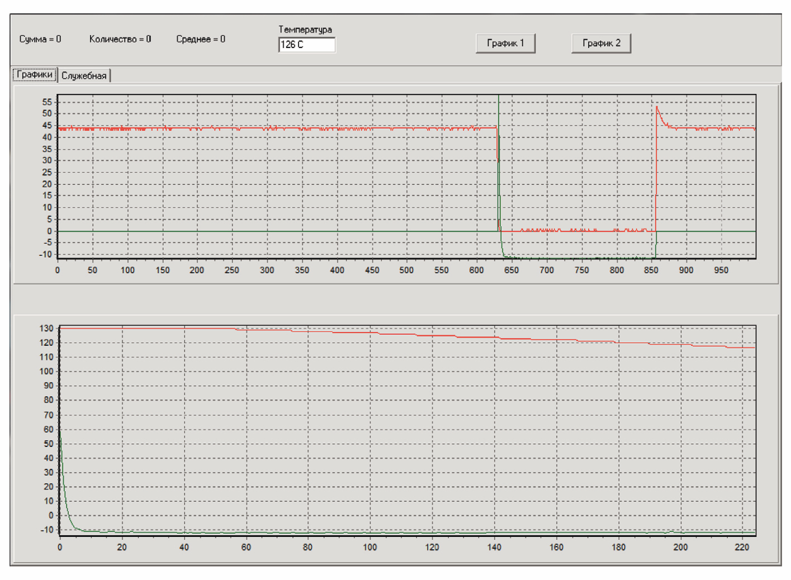The height and width of the screenshot is (580, 791).
Task: Click the 0 x-axis label of lower chart
Action: 60,547
